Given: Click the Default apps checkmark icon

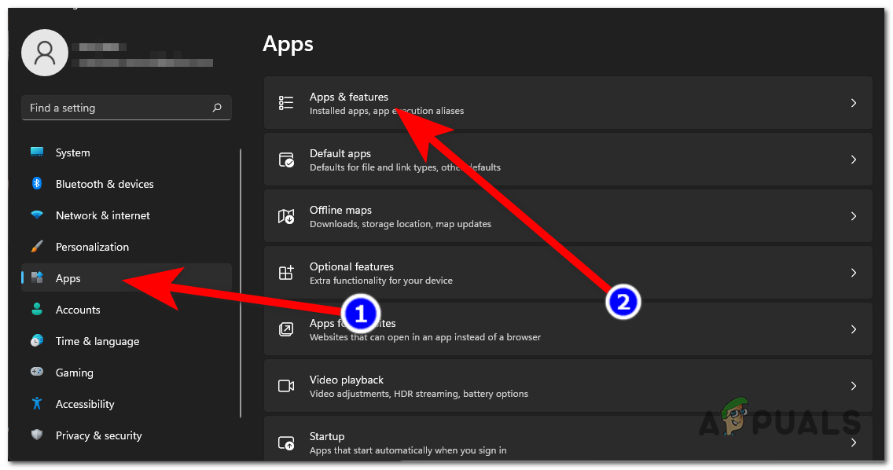Looking at the screenshot, I should pos(286,160).
